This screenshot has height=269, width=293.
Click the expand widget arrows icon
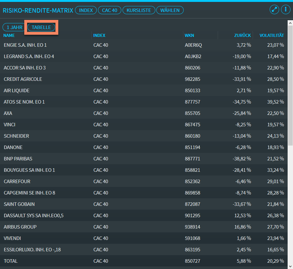[274, 9]
